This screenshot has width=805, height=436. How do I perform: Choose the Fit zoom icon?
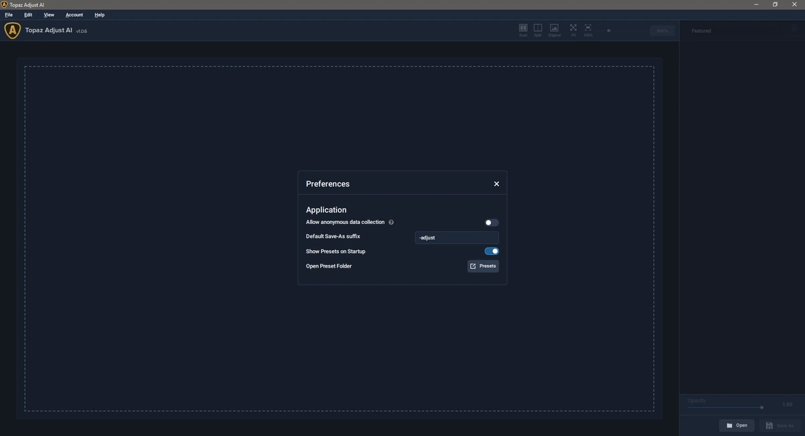point(574,30)
